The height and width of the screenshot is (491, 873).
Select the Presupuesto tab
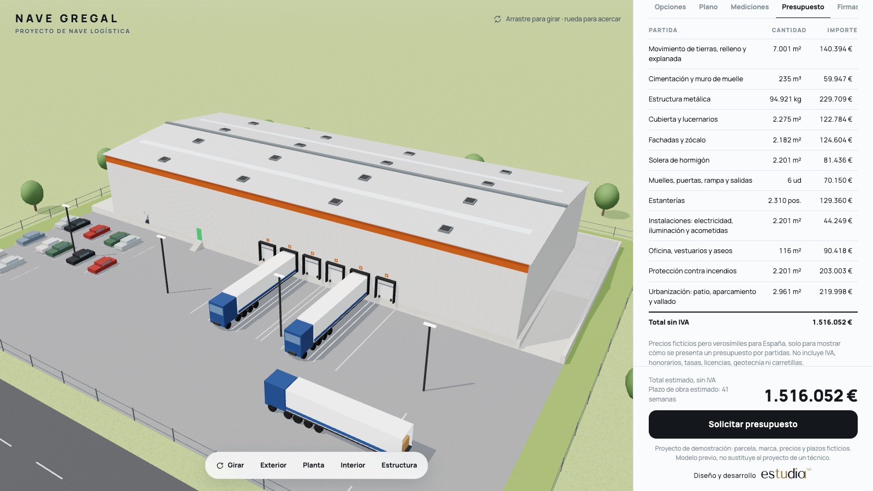pyautogui.click(x=803, y=7)
